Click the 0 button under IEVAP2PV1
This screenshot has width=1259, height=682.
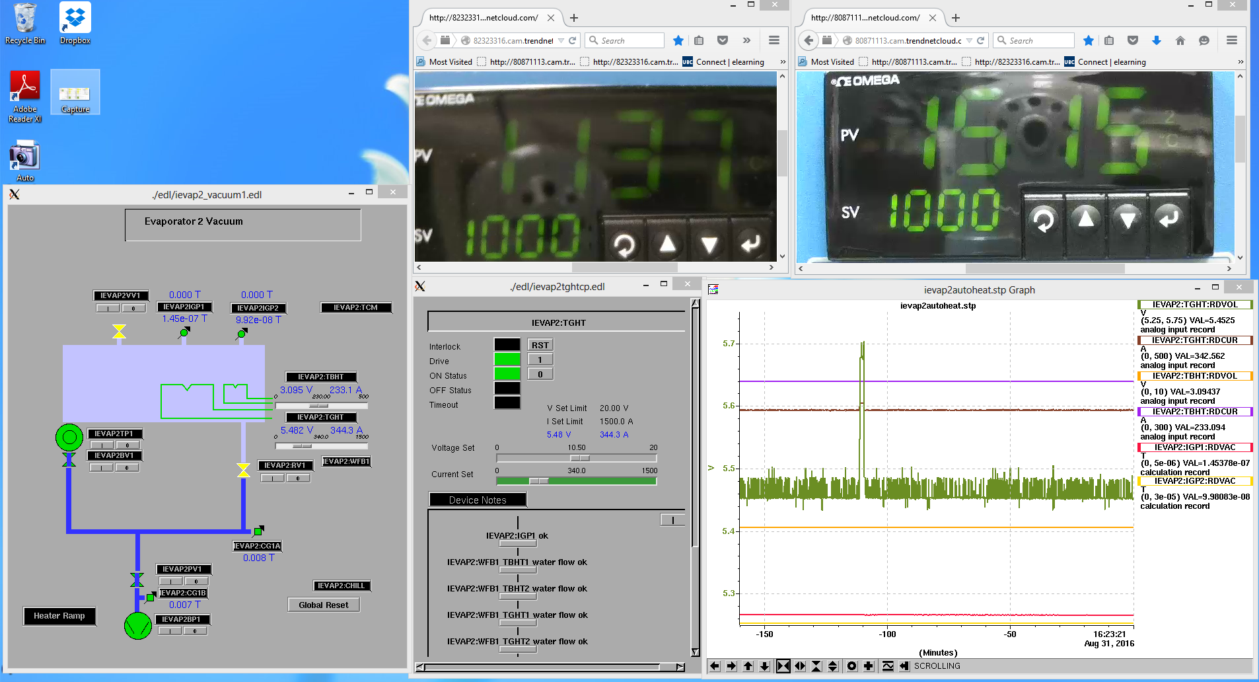click(196, 582)
